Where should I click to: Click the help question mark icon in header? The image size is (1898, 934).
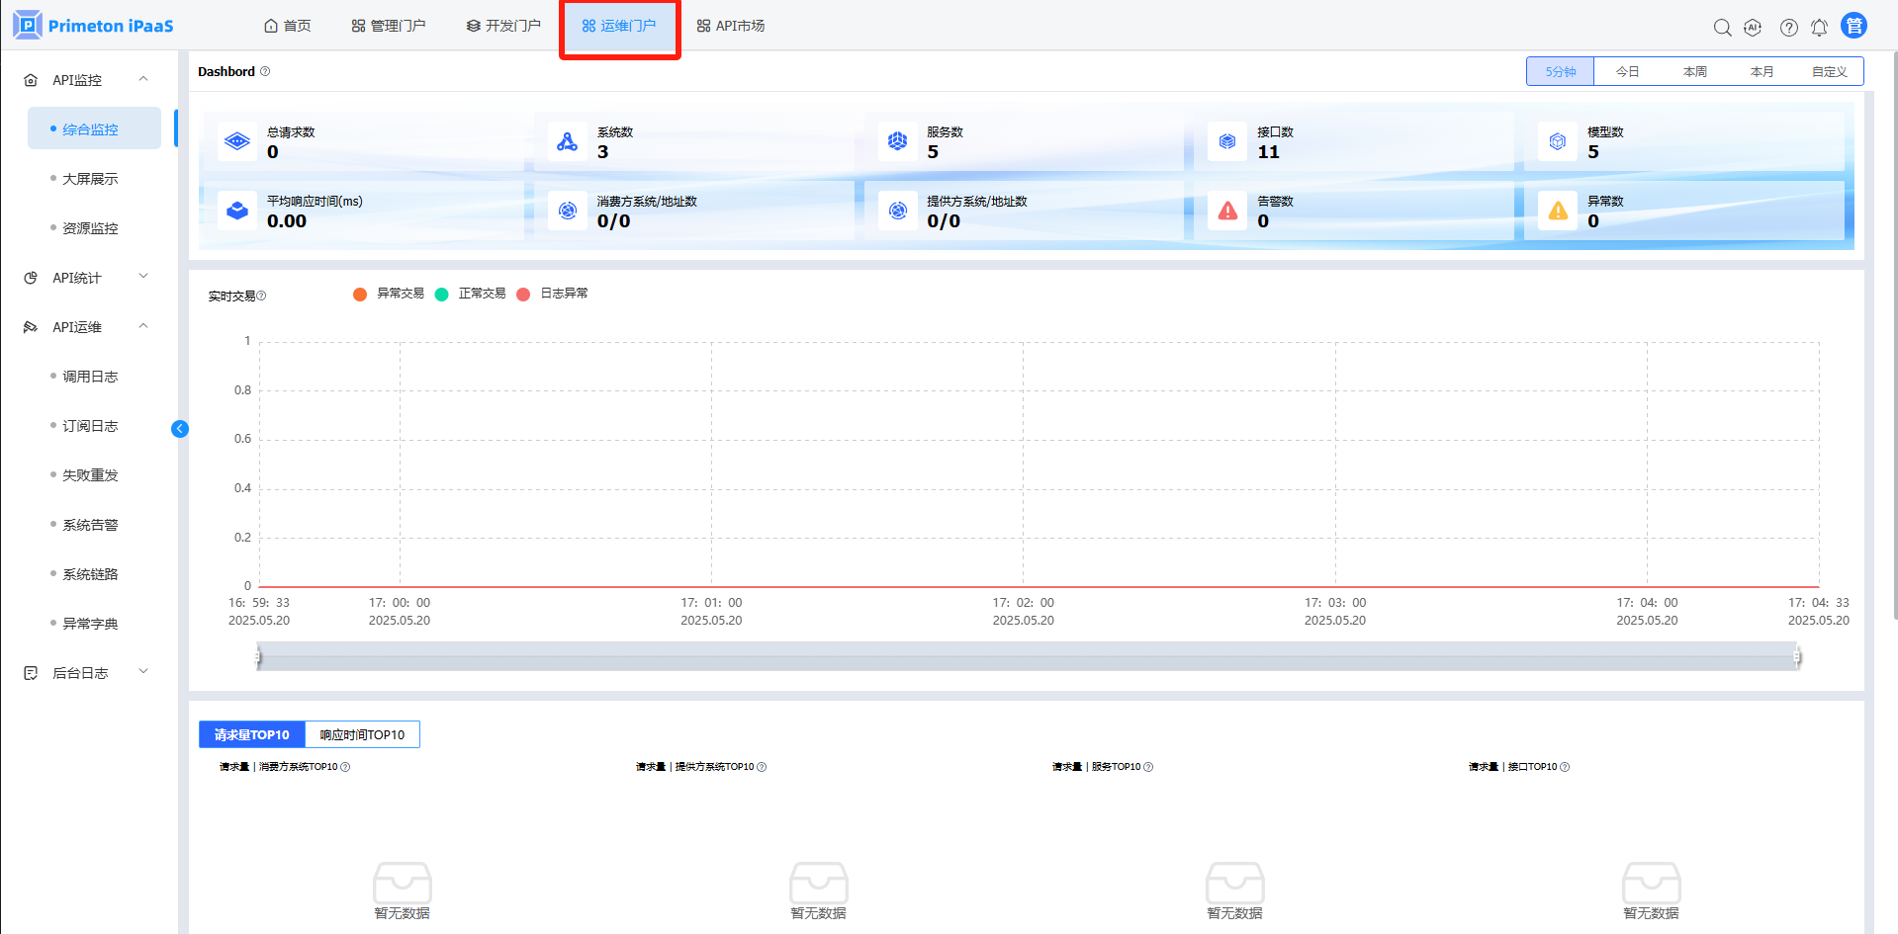(1788, 28)
